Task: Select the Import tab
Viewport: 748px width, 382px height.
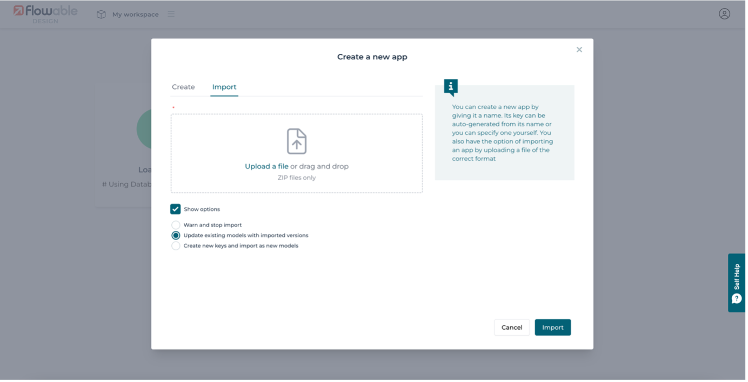Action: click(224, 87)
